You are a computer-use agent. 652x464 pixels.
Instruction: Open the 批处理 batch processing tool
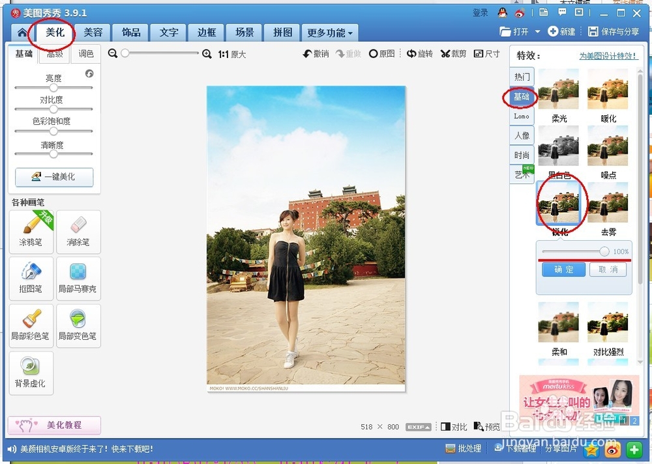coord(463,448)
